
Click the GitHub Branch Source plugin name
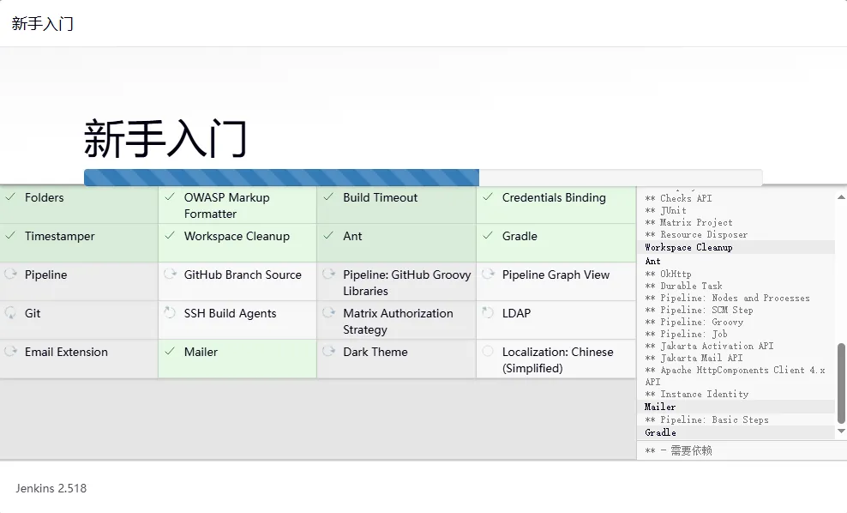243,275
